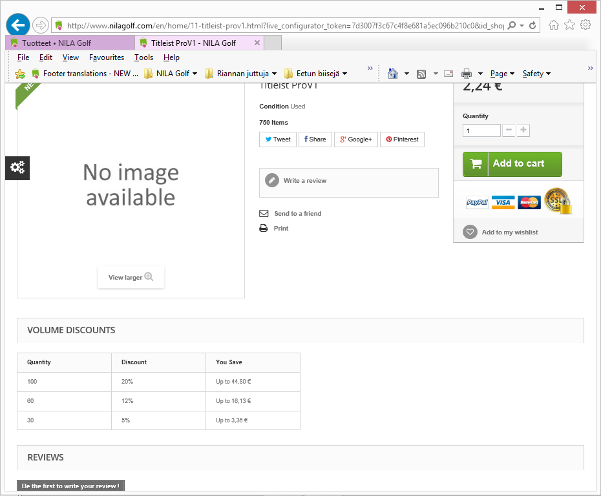Refresh the page with the reload icon
Viewport: 601px width, 496px height.
(x=532, y=25)
